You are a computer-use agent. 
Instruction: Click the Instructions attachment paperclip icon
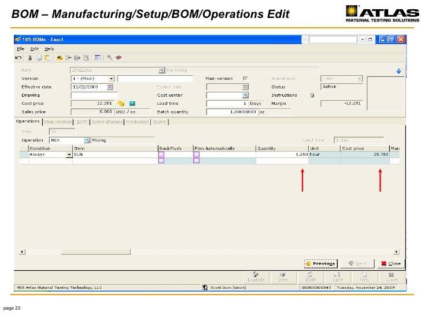click(312, 95)
